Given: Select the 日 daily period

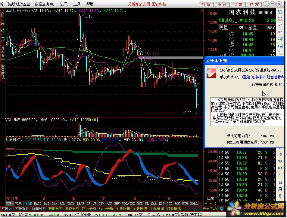Looking at the screenshot, I should click(x=280, y=182).
